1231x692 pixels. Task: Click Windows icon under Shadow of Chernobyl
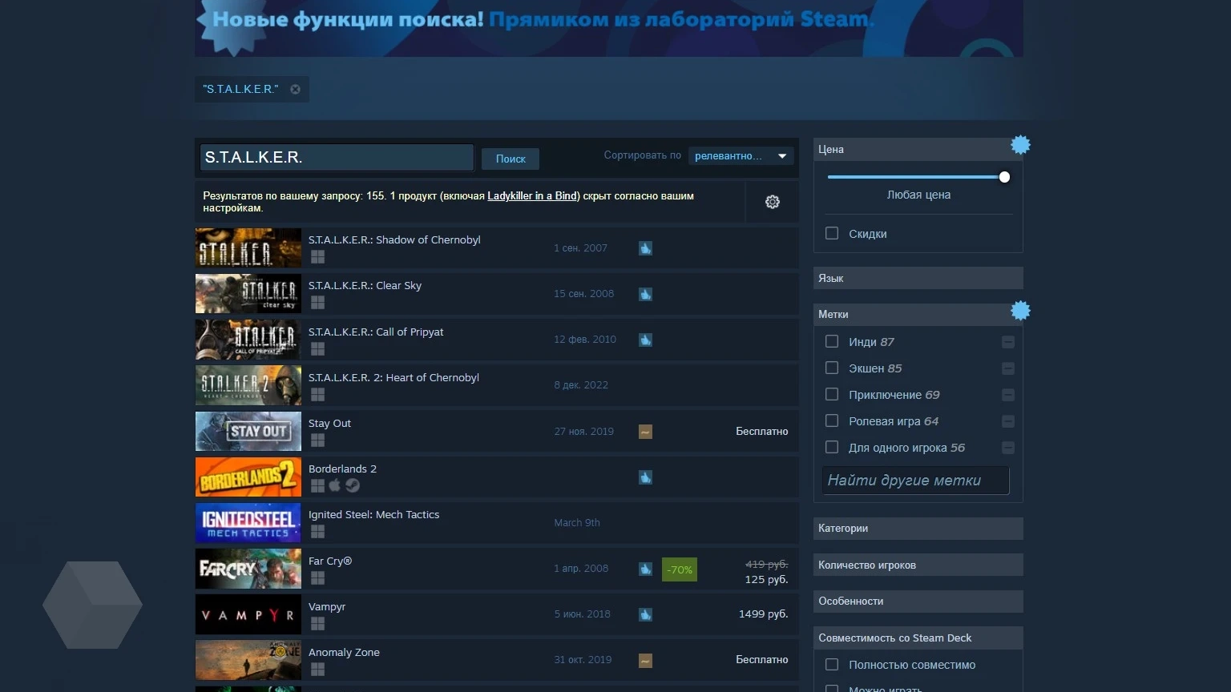coord(317,257)
